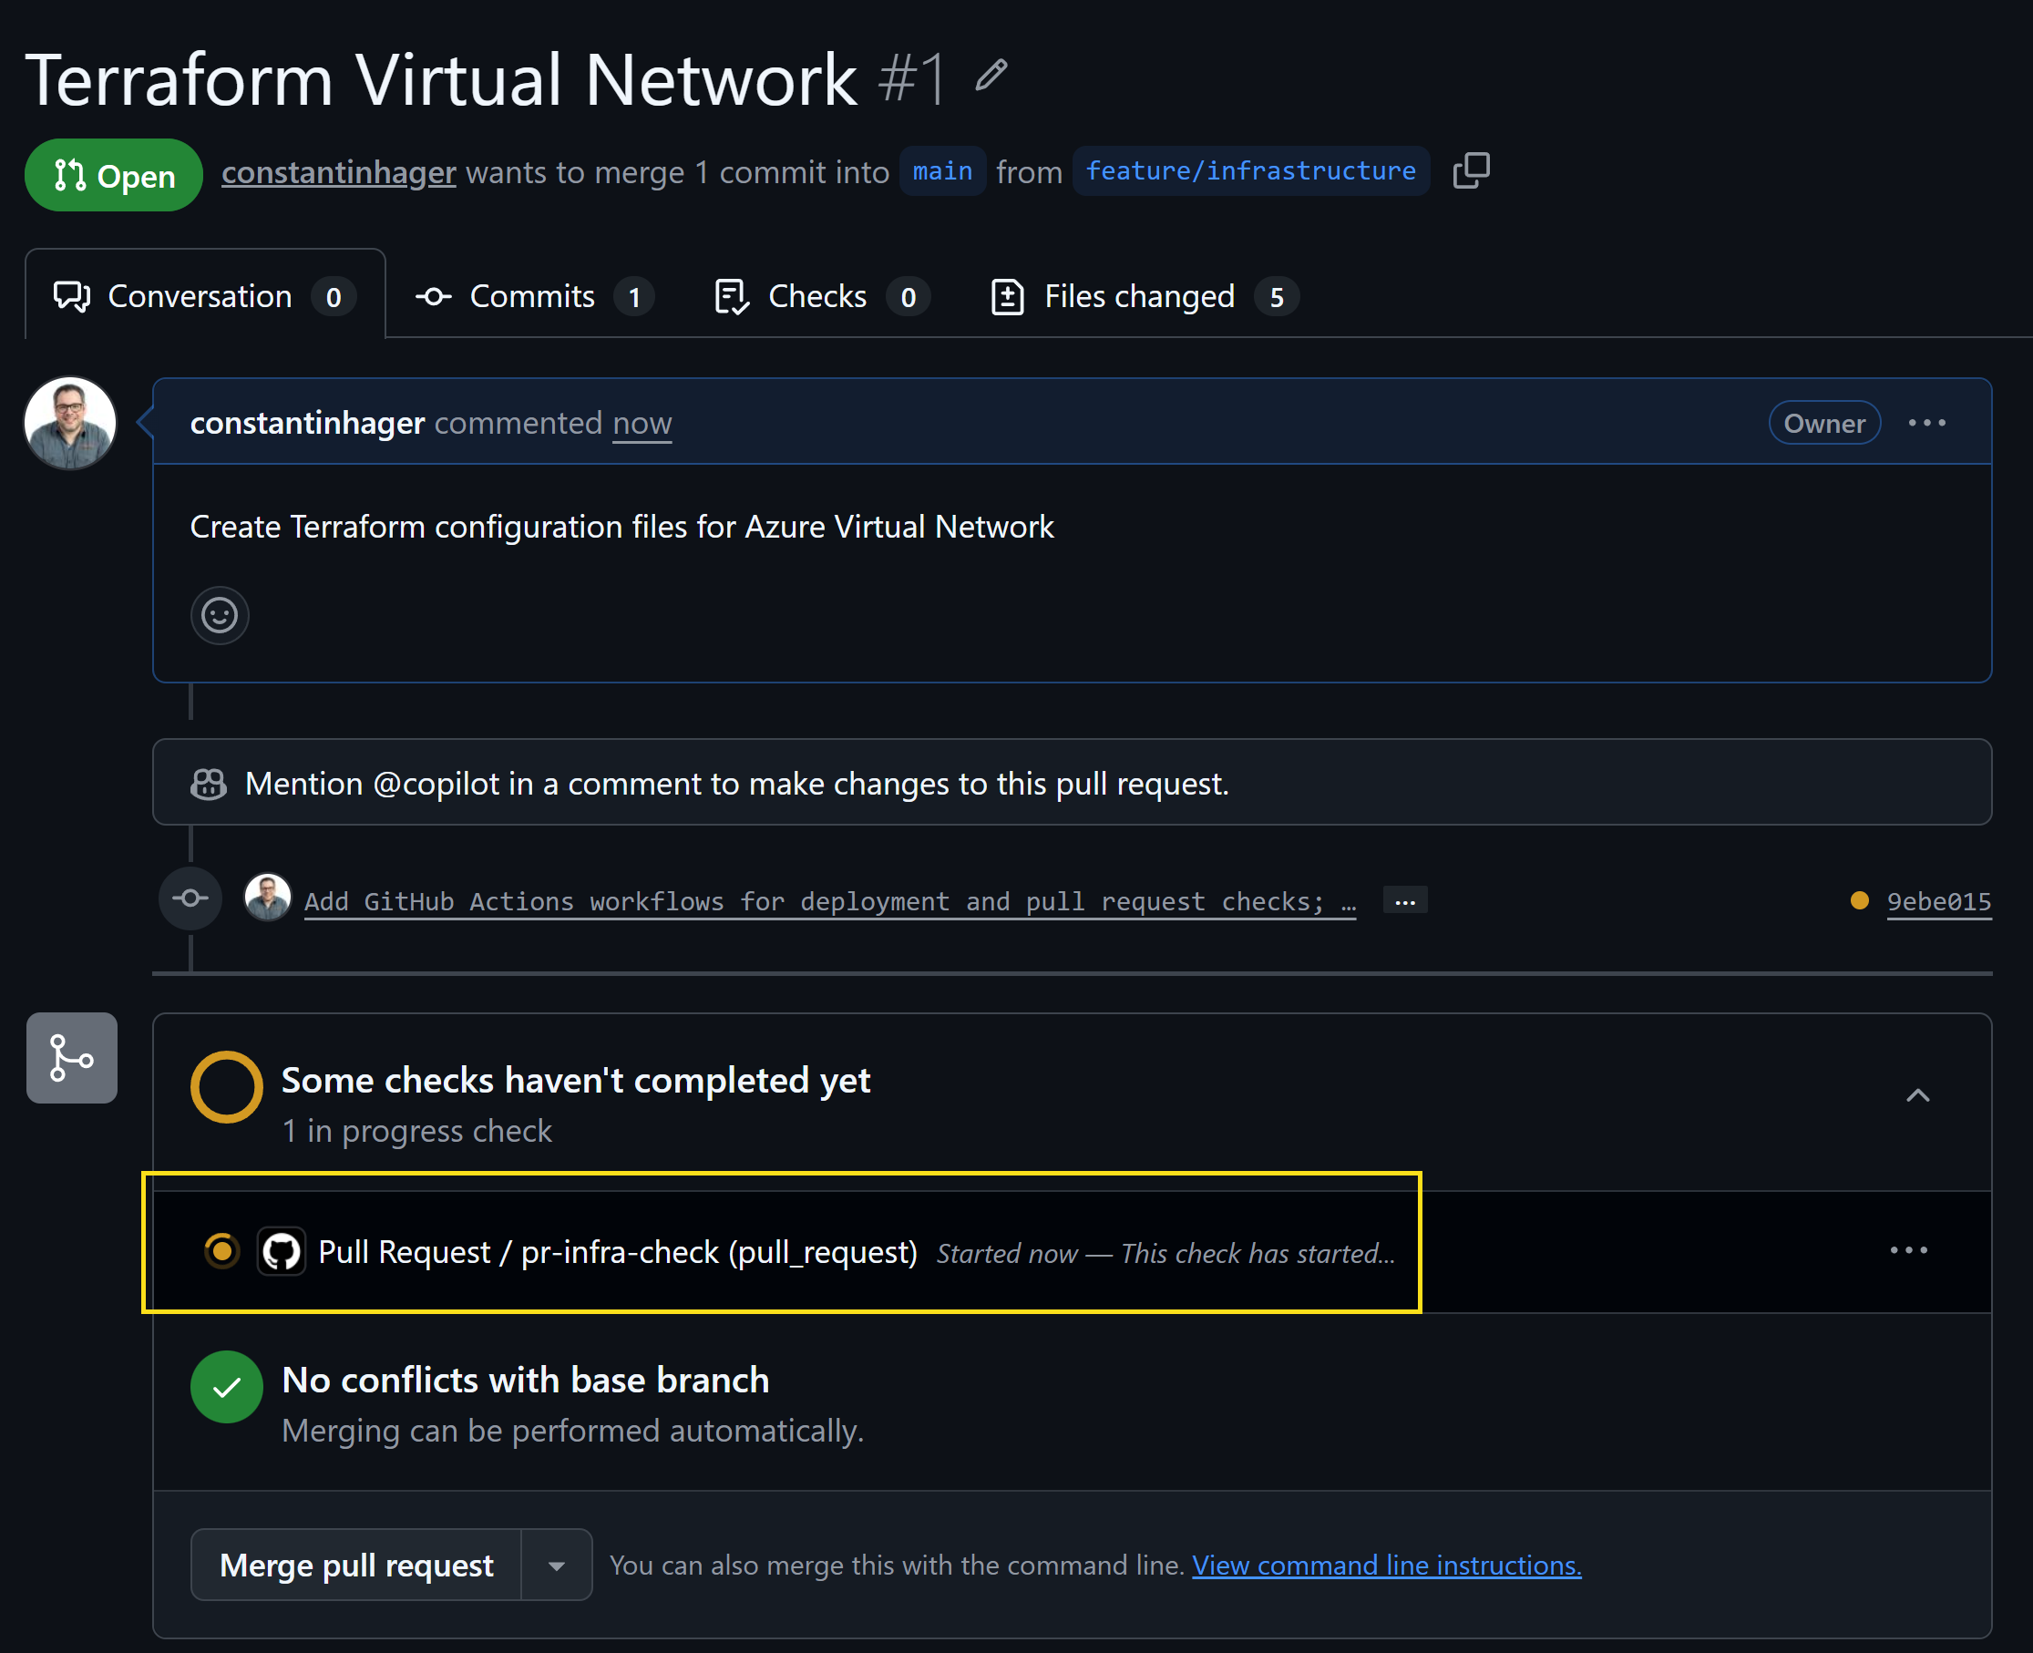Collapse the checks section with chevron
This screenshot has height=1653, width=2033.
pos(1918,1096)
